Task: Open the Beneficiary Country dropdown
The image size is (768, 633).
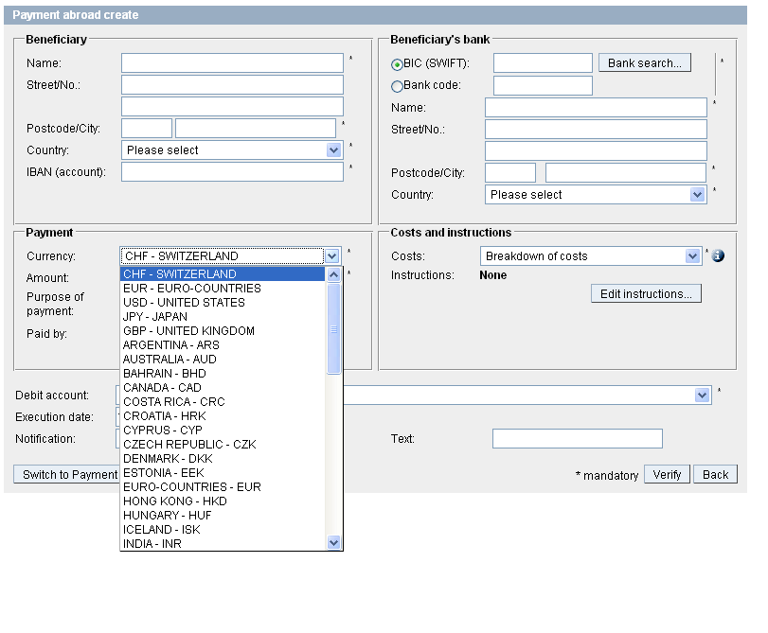Action: 232,150
